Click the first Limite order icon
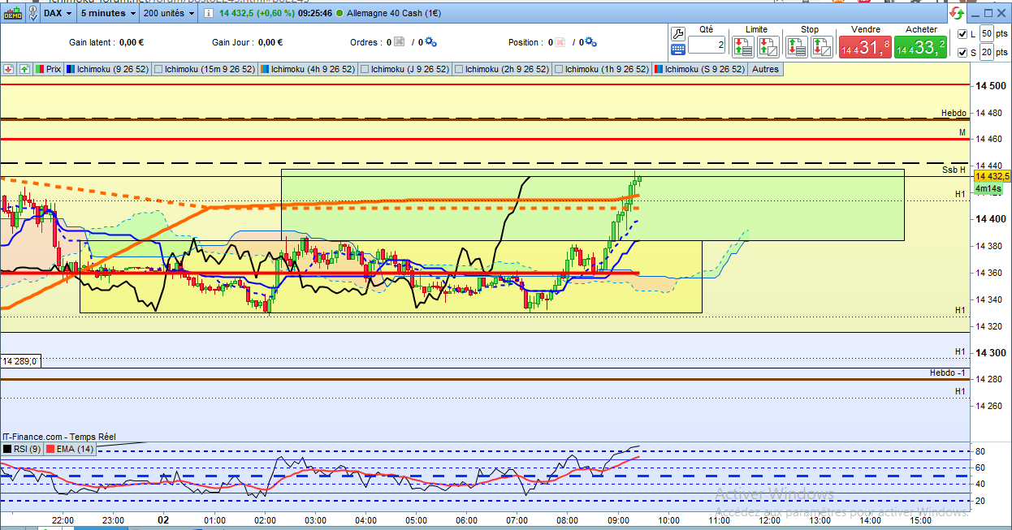The height and width of the screenshot is (530, 1012). click(x=743, y=47)
